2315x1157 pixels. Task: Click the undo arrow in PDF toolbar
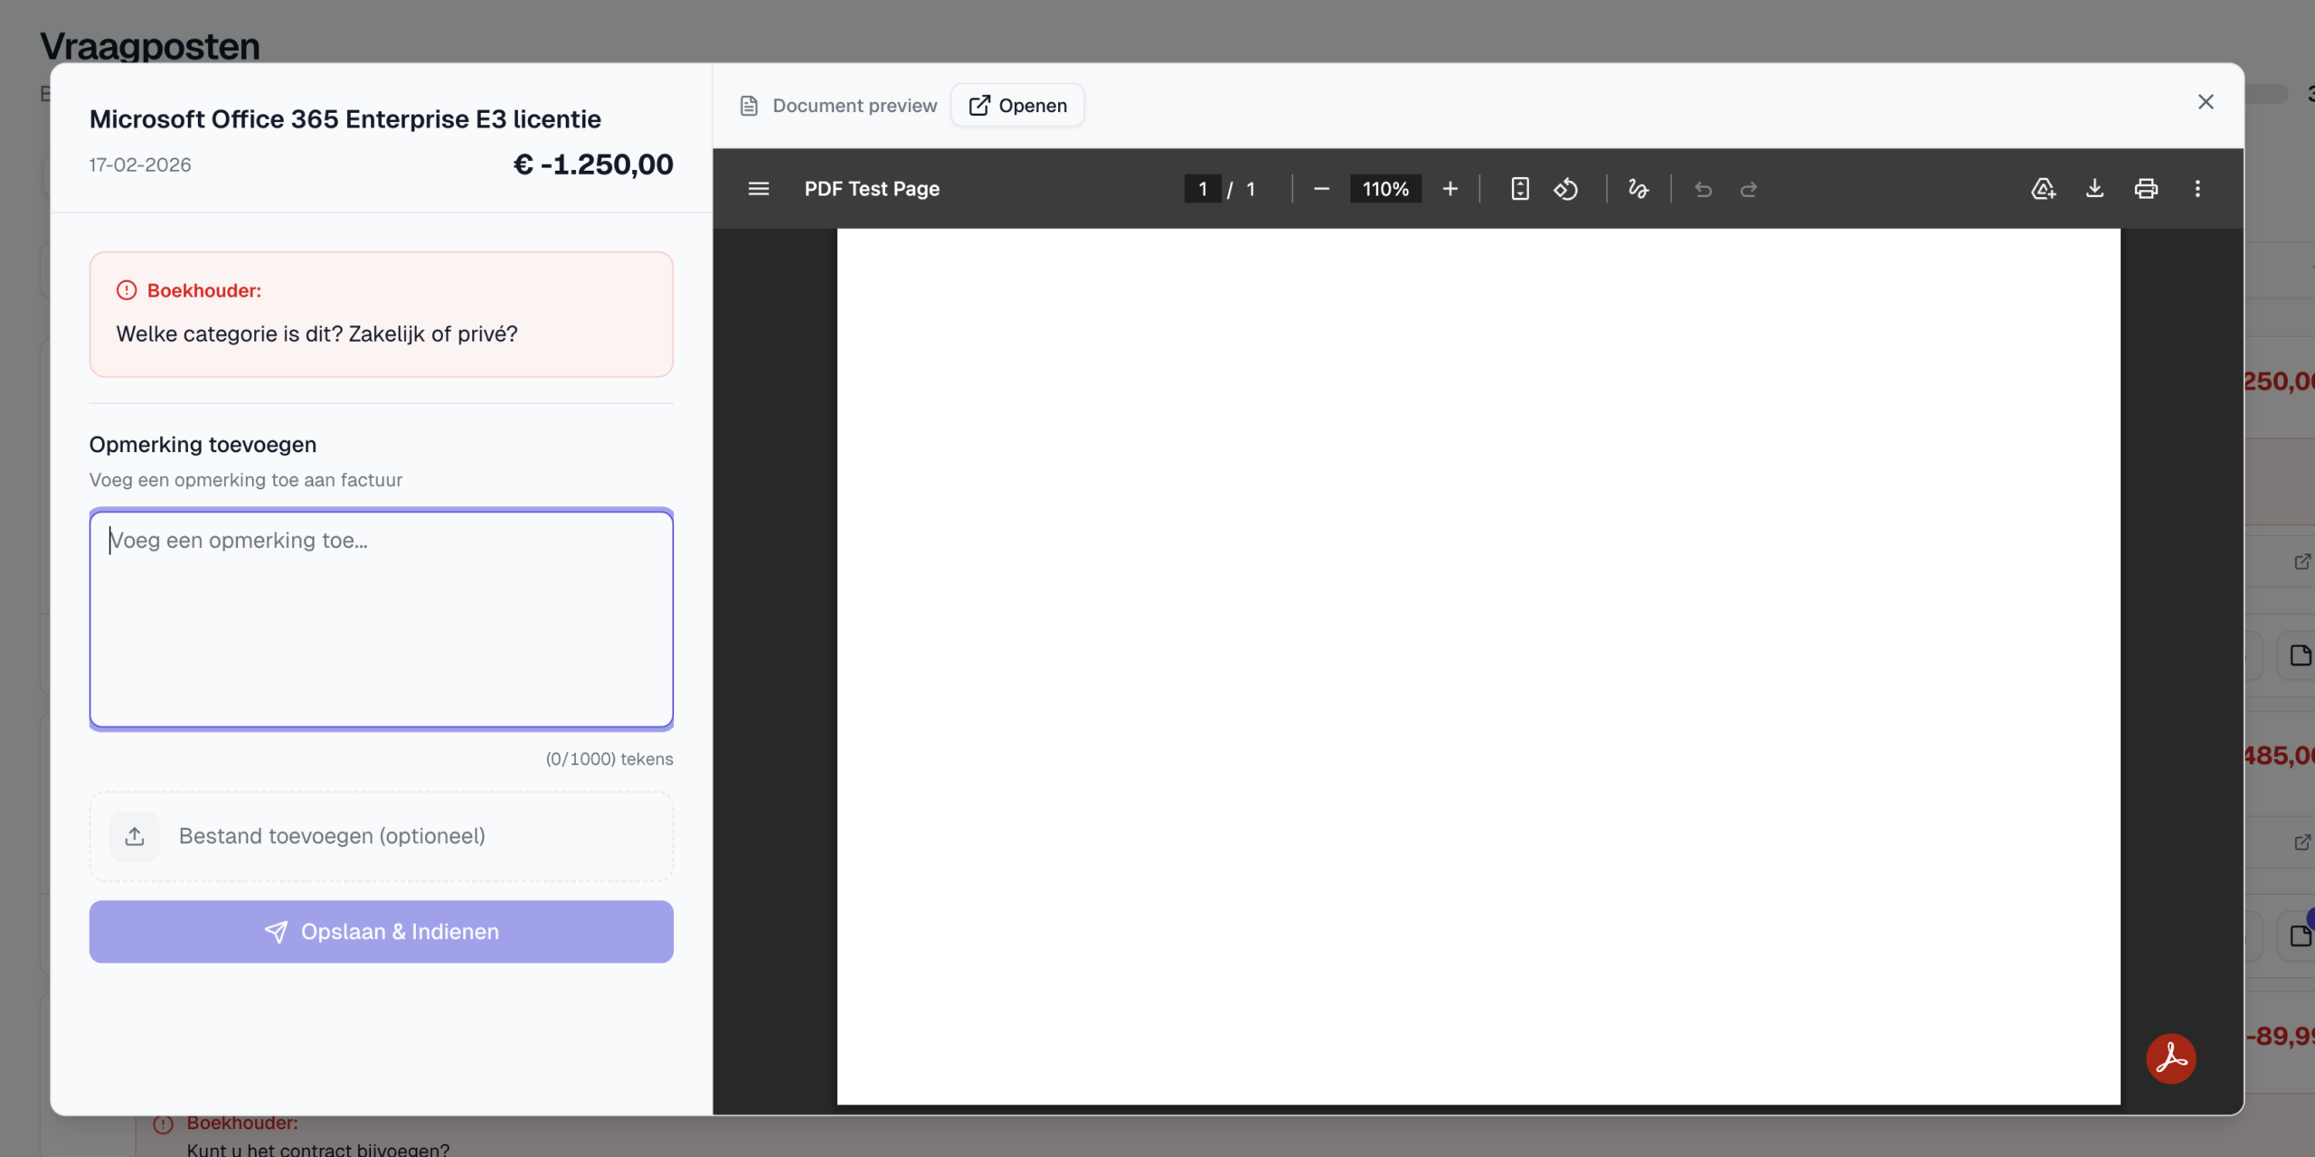click(x=1703, y=189)
